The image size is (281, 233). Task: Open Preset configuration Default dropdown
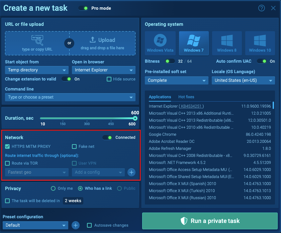[x=35, y=225]
